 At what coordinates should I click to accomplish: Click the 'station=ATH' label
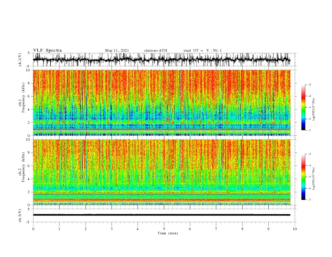click(x=156, y=50)
